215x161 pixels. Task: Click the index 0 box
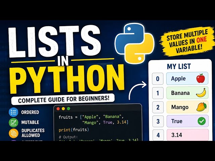pyautogui.click(x=158, y=79)
